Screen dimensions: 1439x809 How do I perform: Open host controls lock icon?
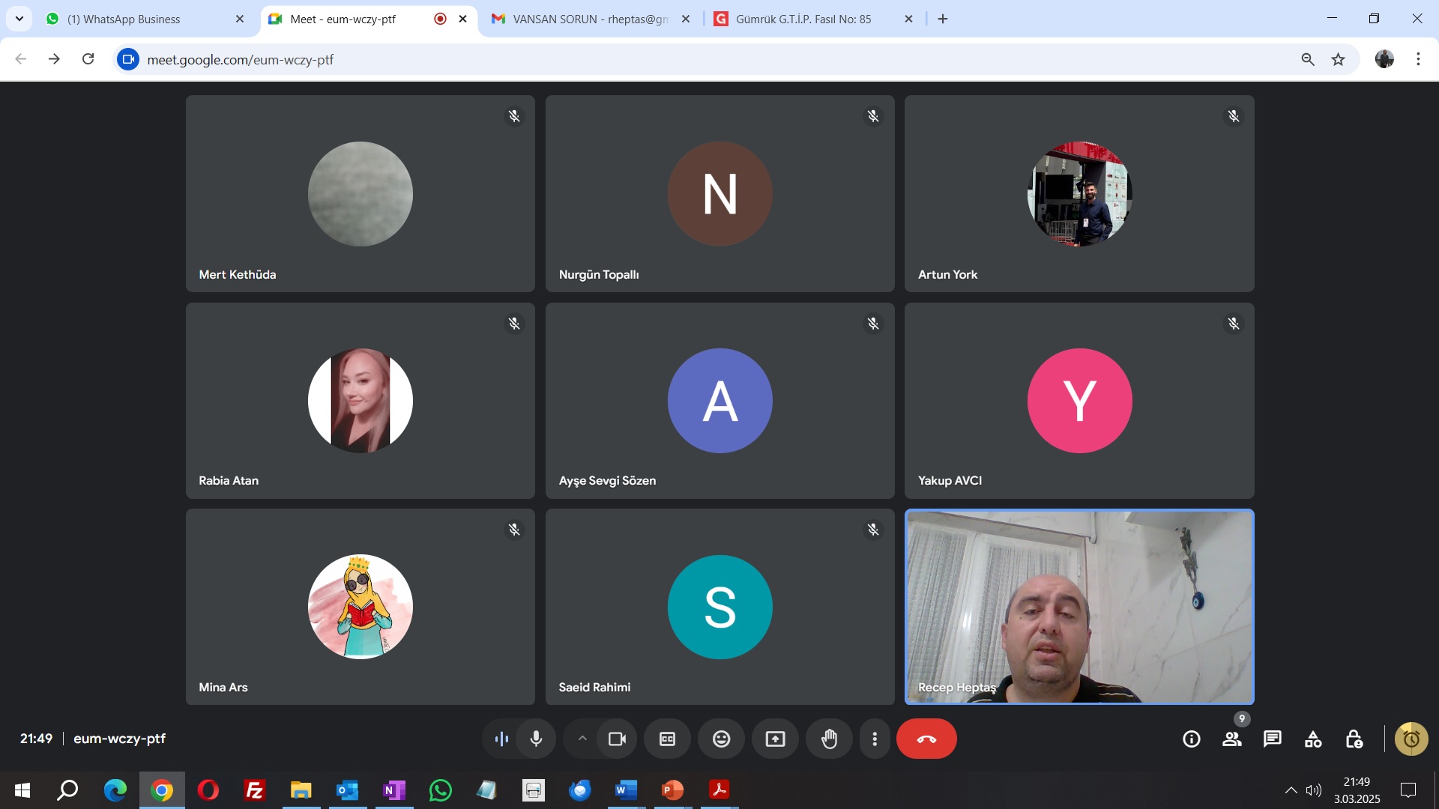point(1354,739)
